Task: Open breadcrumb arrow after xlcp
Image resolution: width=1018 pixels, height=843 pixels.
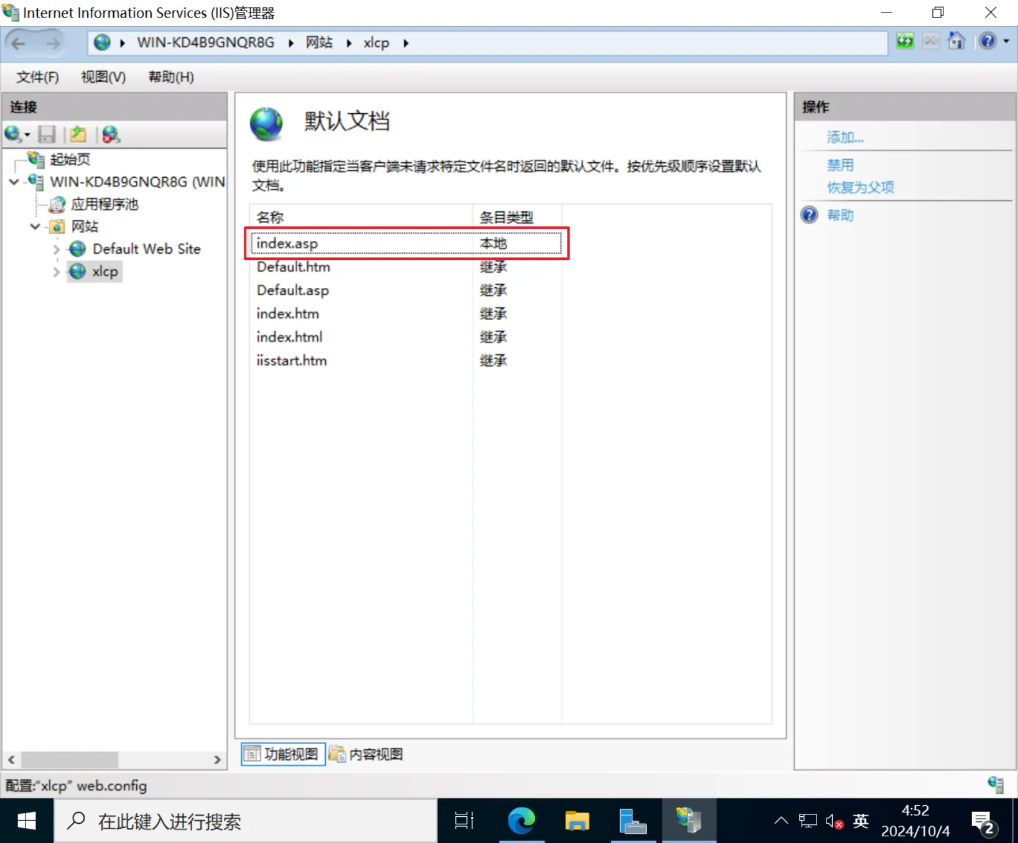Action: [406, 43]
